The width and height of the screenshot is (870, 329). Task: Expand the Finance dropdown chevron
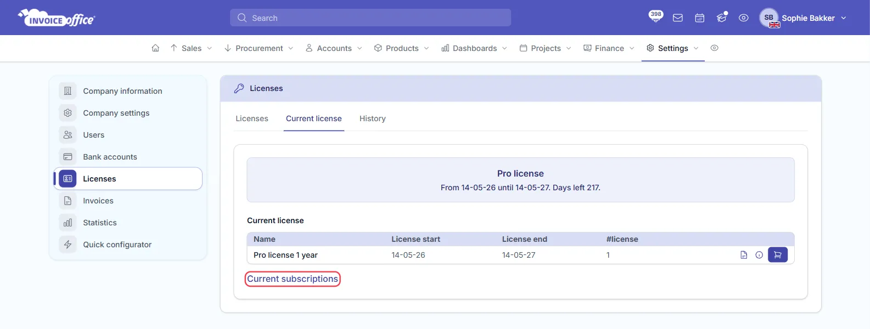[x=632, y=48]
